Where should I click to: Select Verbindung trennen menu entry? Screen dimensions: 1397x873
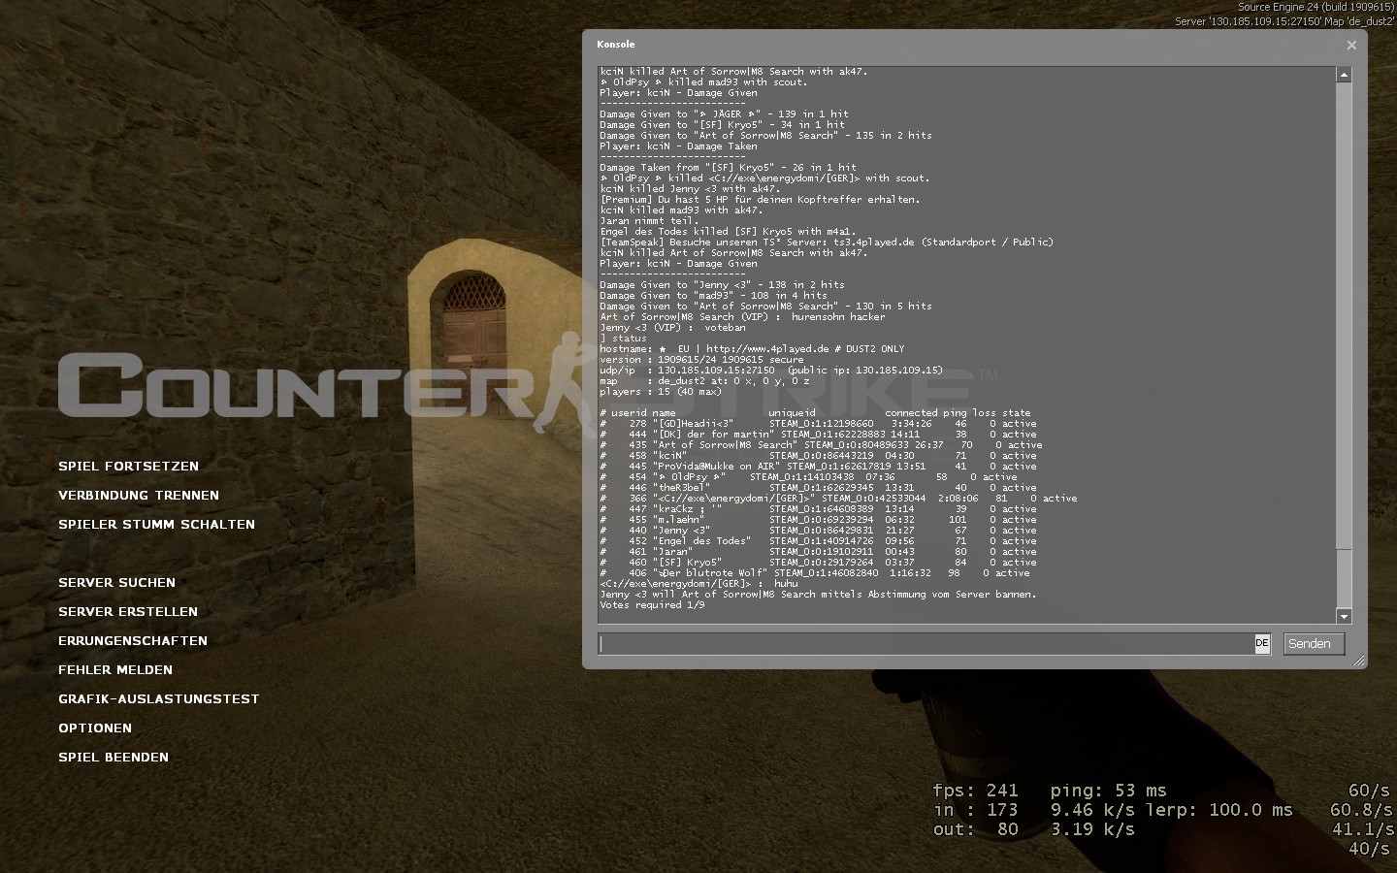tap(139, 496)
